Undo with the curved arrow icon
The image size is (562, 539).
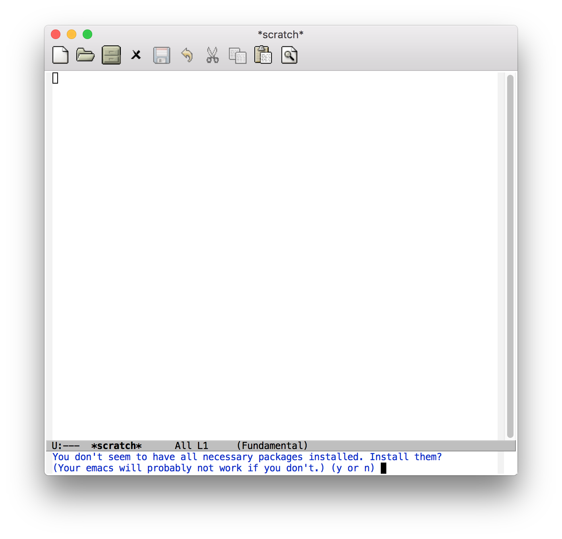[x=187, y=55]
